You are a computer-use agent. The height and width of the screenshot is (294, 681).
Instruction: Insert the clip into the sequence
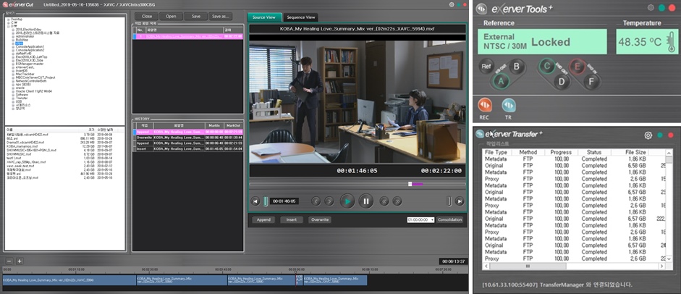coord(292,219)
